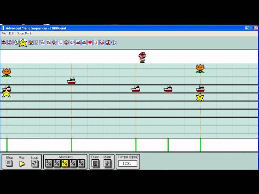Select the Car instrument icon

click(84, 42)
